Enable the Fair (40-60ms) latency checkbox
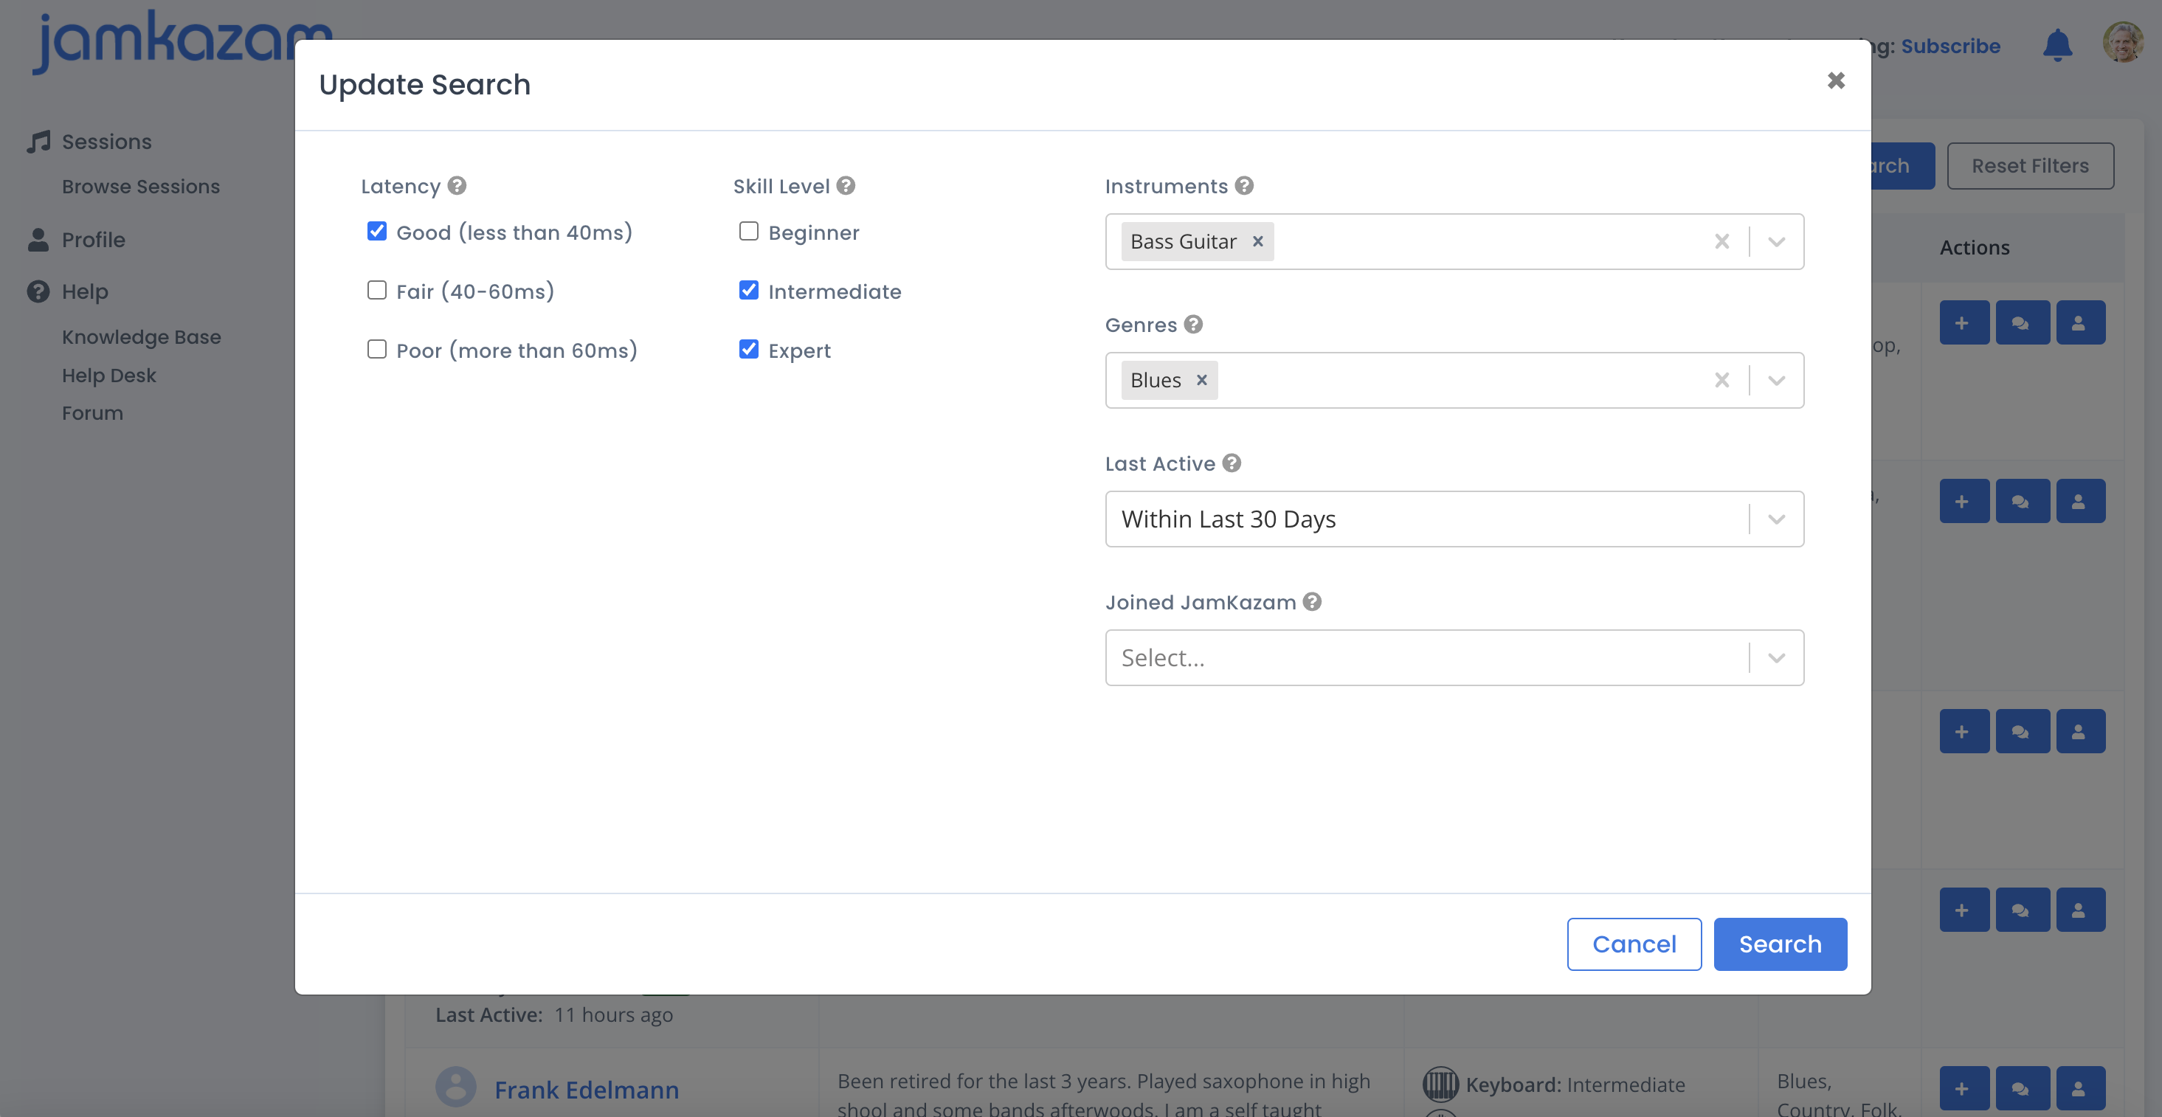2162x1117 pixels. 377,291
